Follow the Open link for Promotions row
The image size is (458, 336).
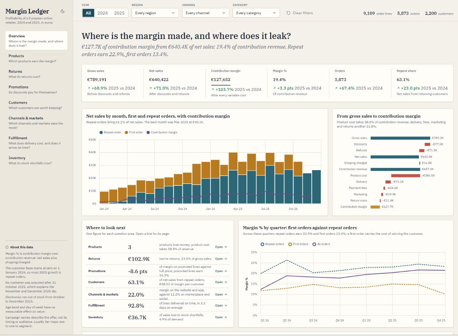221,271
